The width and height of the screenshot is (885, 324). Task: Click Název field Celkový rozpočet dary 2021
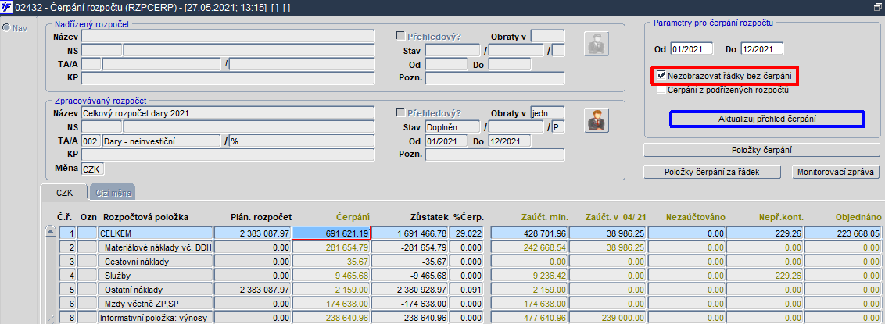pyautogui.click(x=228, y=112)
